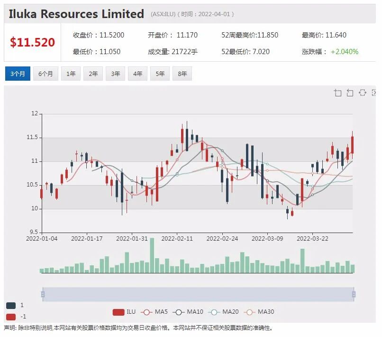Viewport: 382px width, 337px height.
Task: Click the 2022-03-22 x-axis date label
Action: pos(312,238)
